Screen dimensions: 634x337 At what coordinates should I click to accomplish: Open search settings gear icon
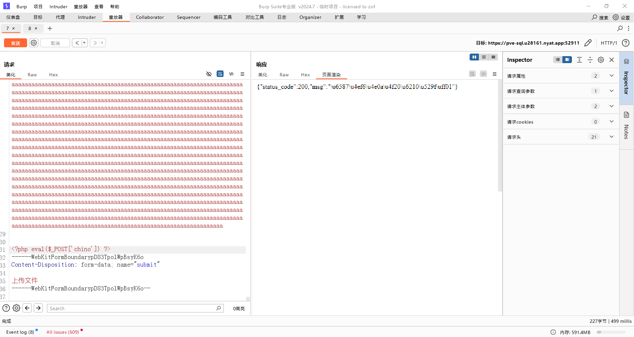pos(16,308)
